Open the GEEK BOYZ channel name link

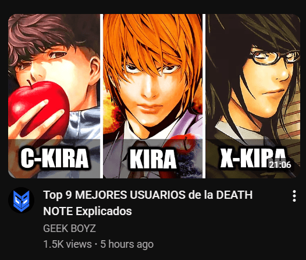[69, 229]
